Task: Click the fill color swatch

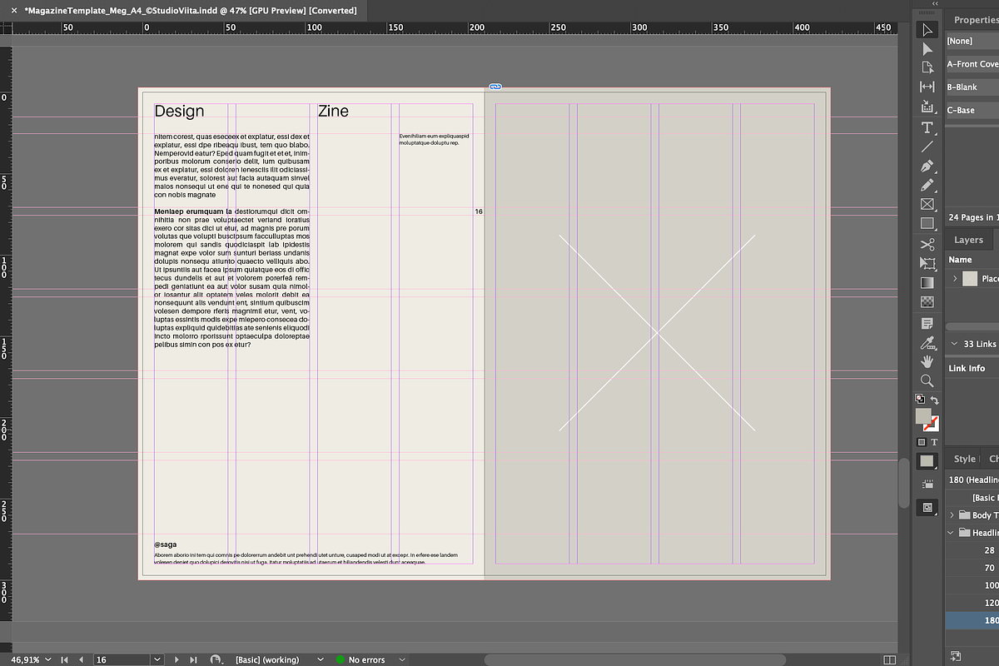Action: point(923,416)
